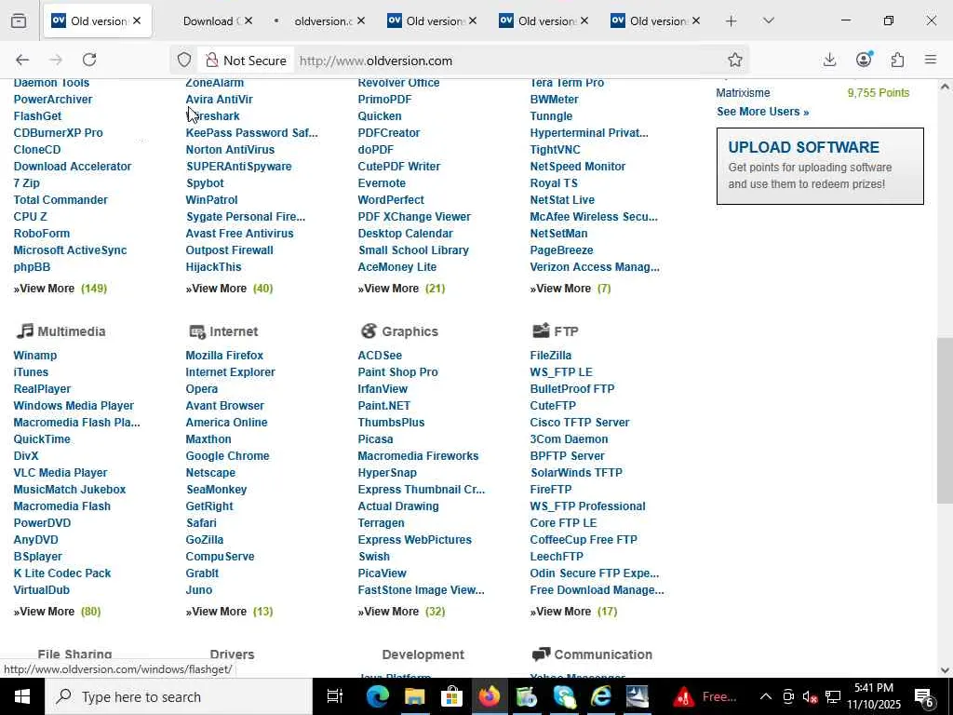
Task: Open the Firefox account icon
Action: 864,59
